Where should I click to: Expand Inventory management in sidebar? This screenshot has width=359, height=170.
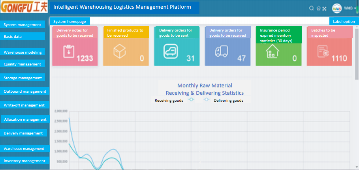[25, 161]
